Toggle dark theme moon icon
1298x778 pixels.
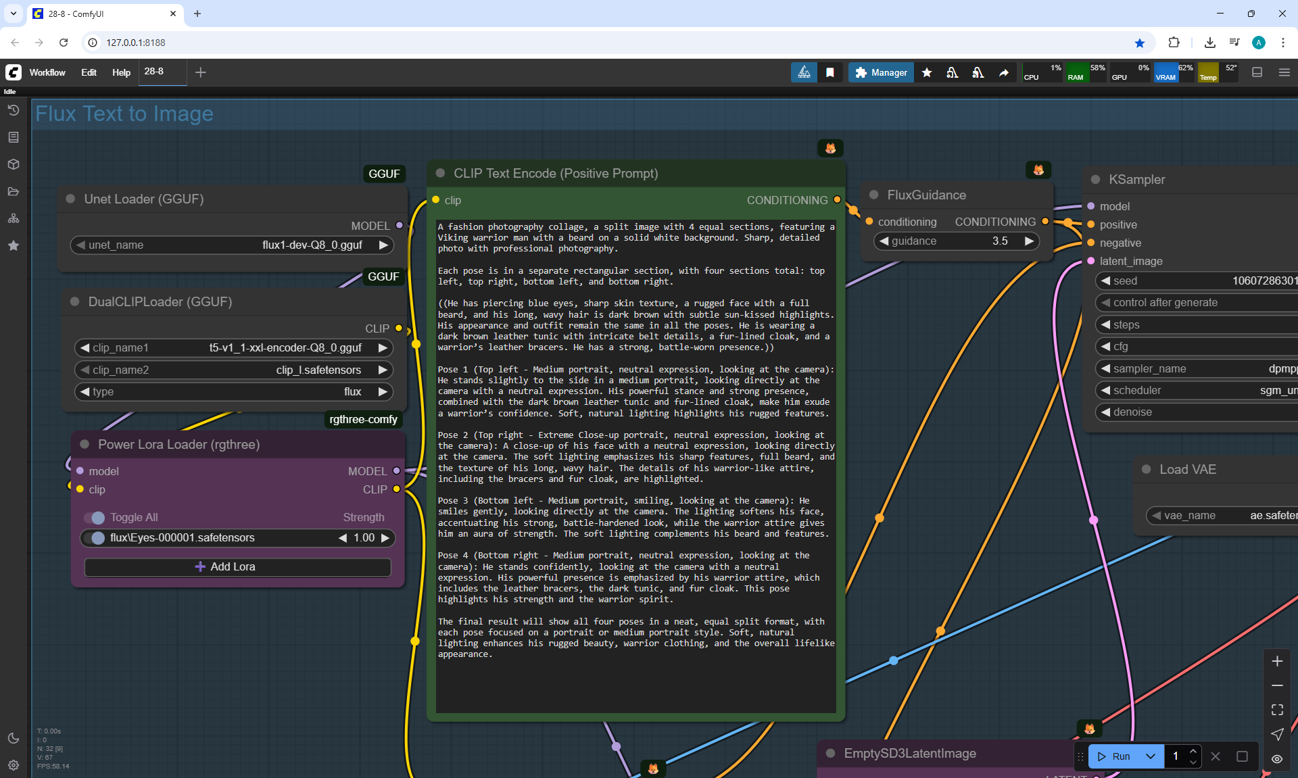(x=14, y=738)
